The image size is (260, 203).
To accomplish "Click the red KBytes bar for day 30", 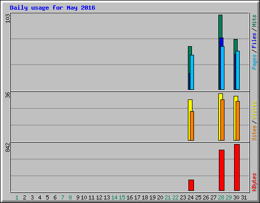I will pyautogui.click(x=237, y=167).
